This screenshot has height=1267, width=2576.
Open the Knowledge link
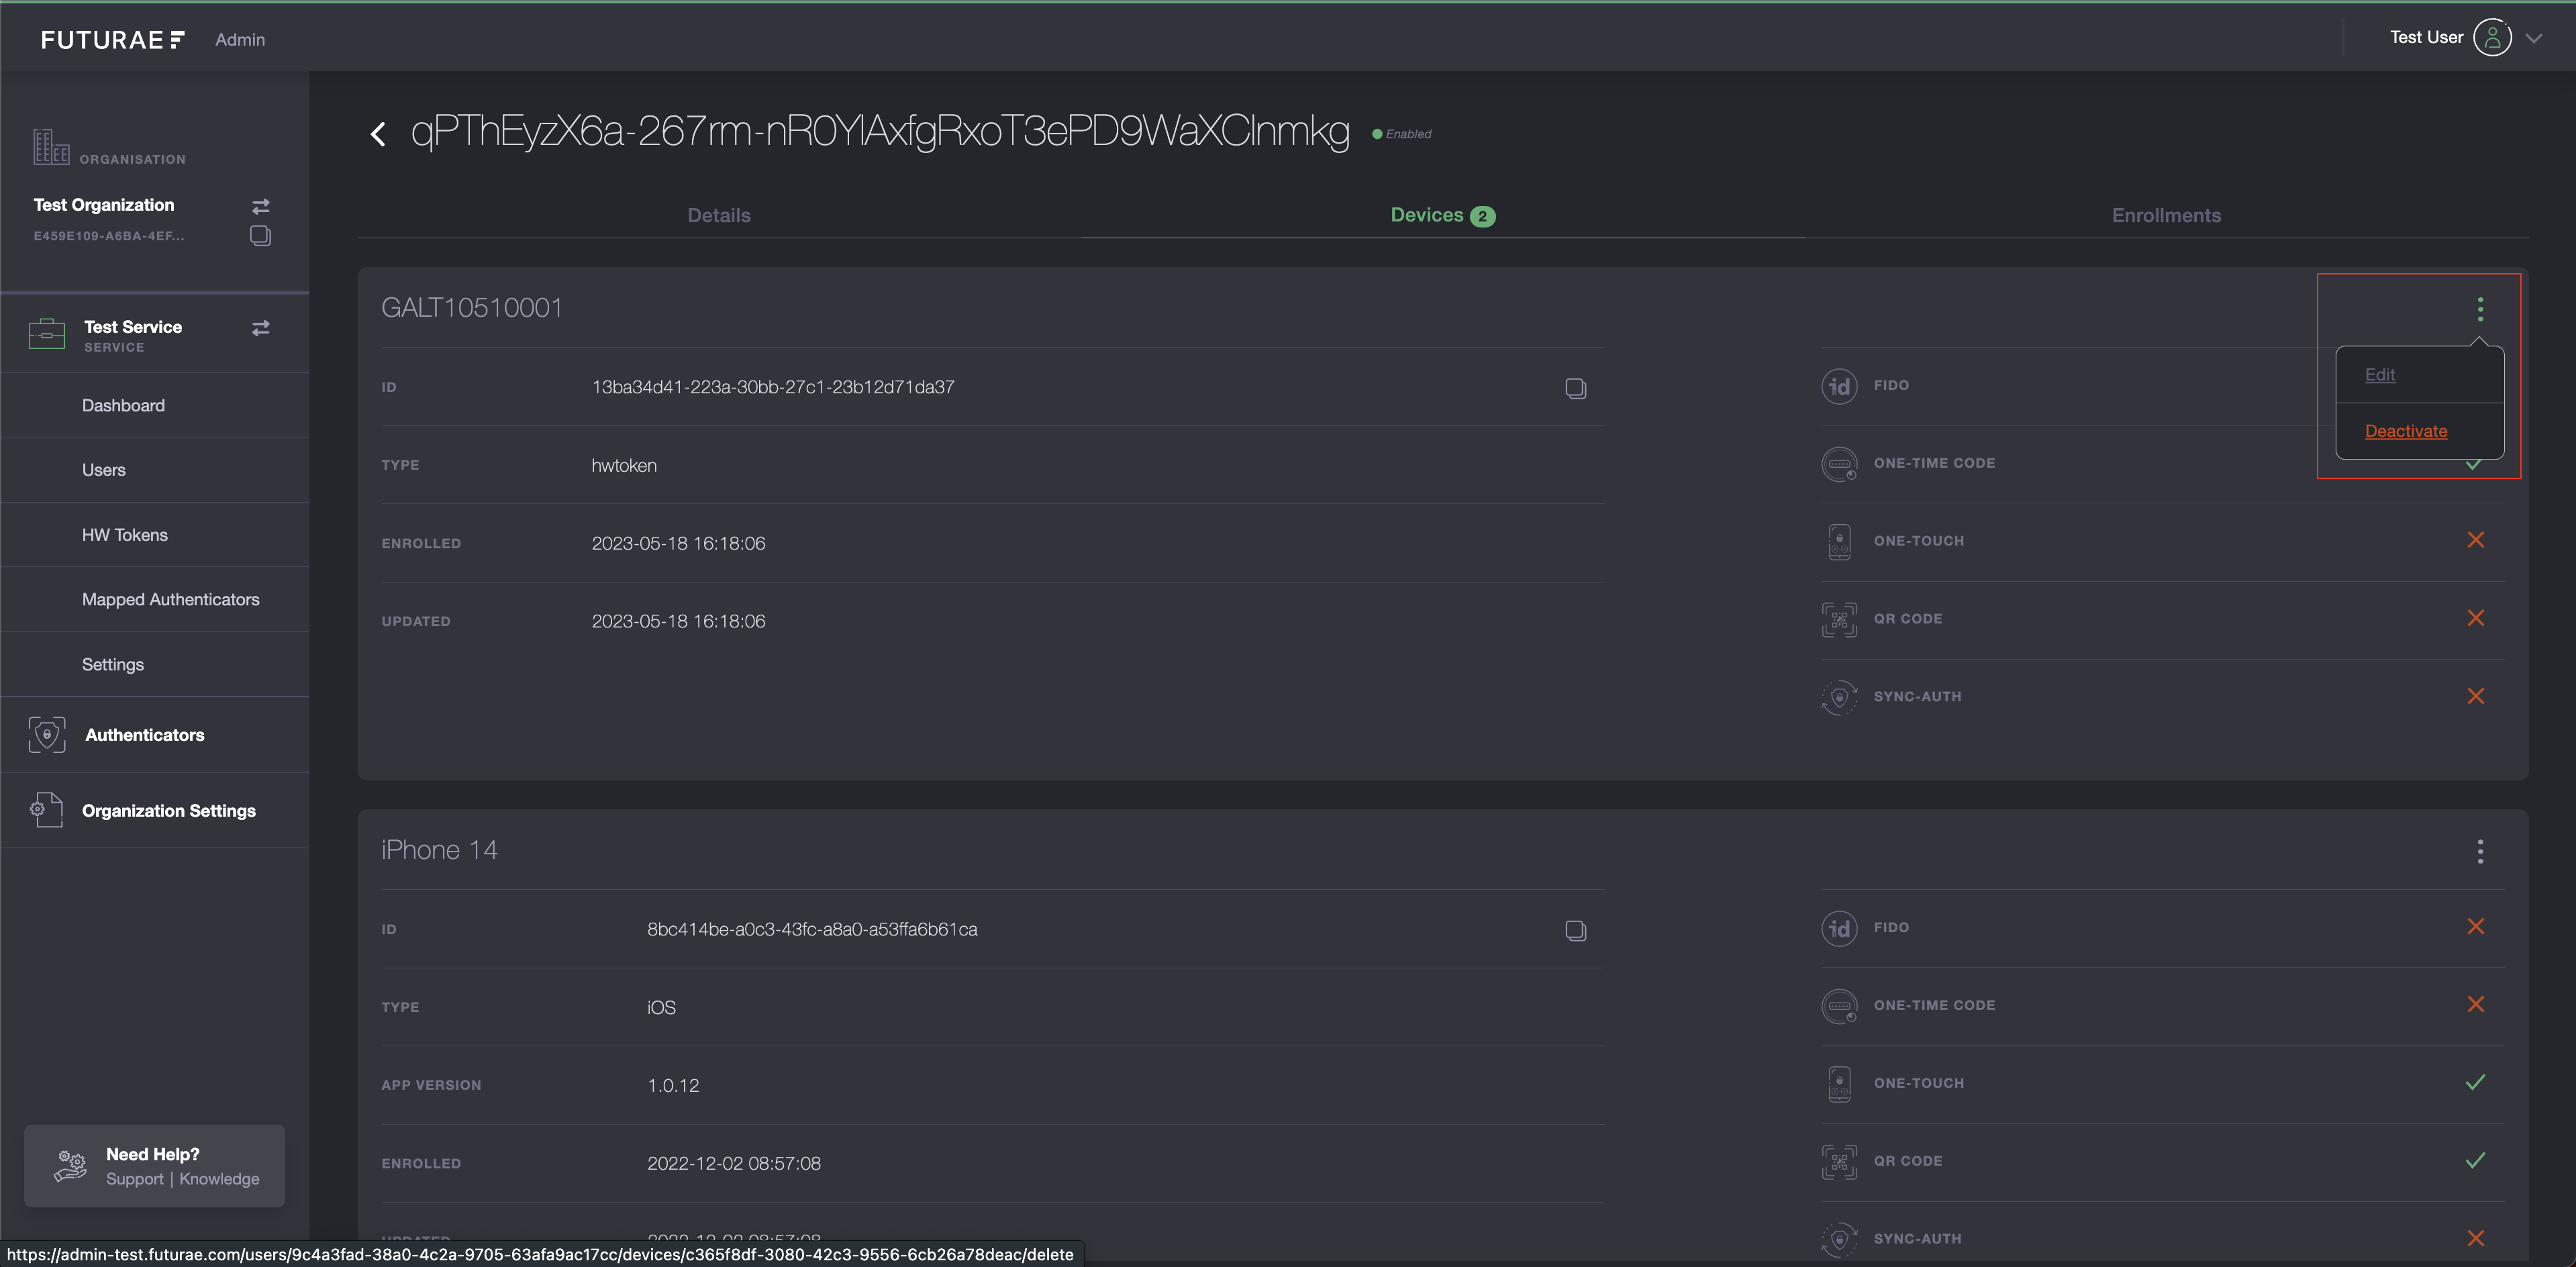pos(219,1179)
